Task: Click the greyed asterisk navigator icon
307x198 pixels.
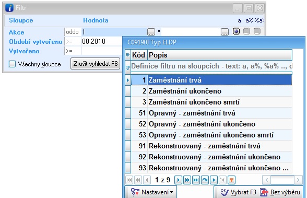Action: pos(222,180)
